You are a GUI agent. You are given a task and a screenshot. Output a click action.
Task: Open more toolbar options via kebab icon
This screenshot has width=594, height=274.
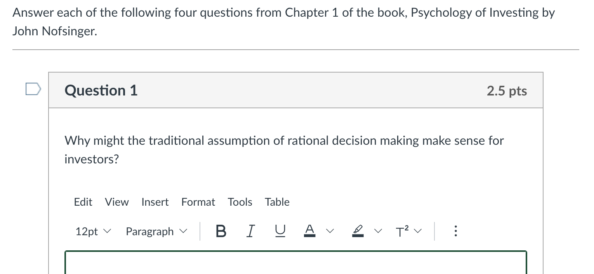click(455, 231)
